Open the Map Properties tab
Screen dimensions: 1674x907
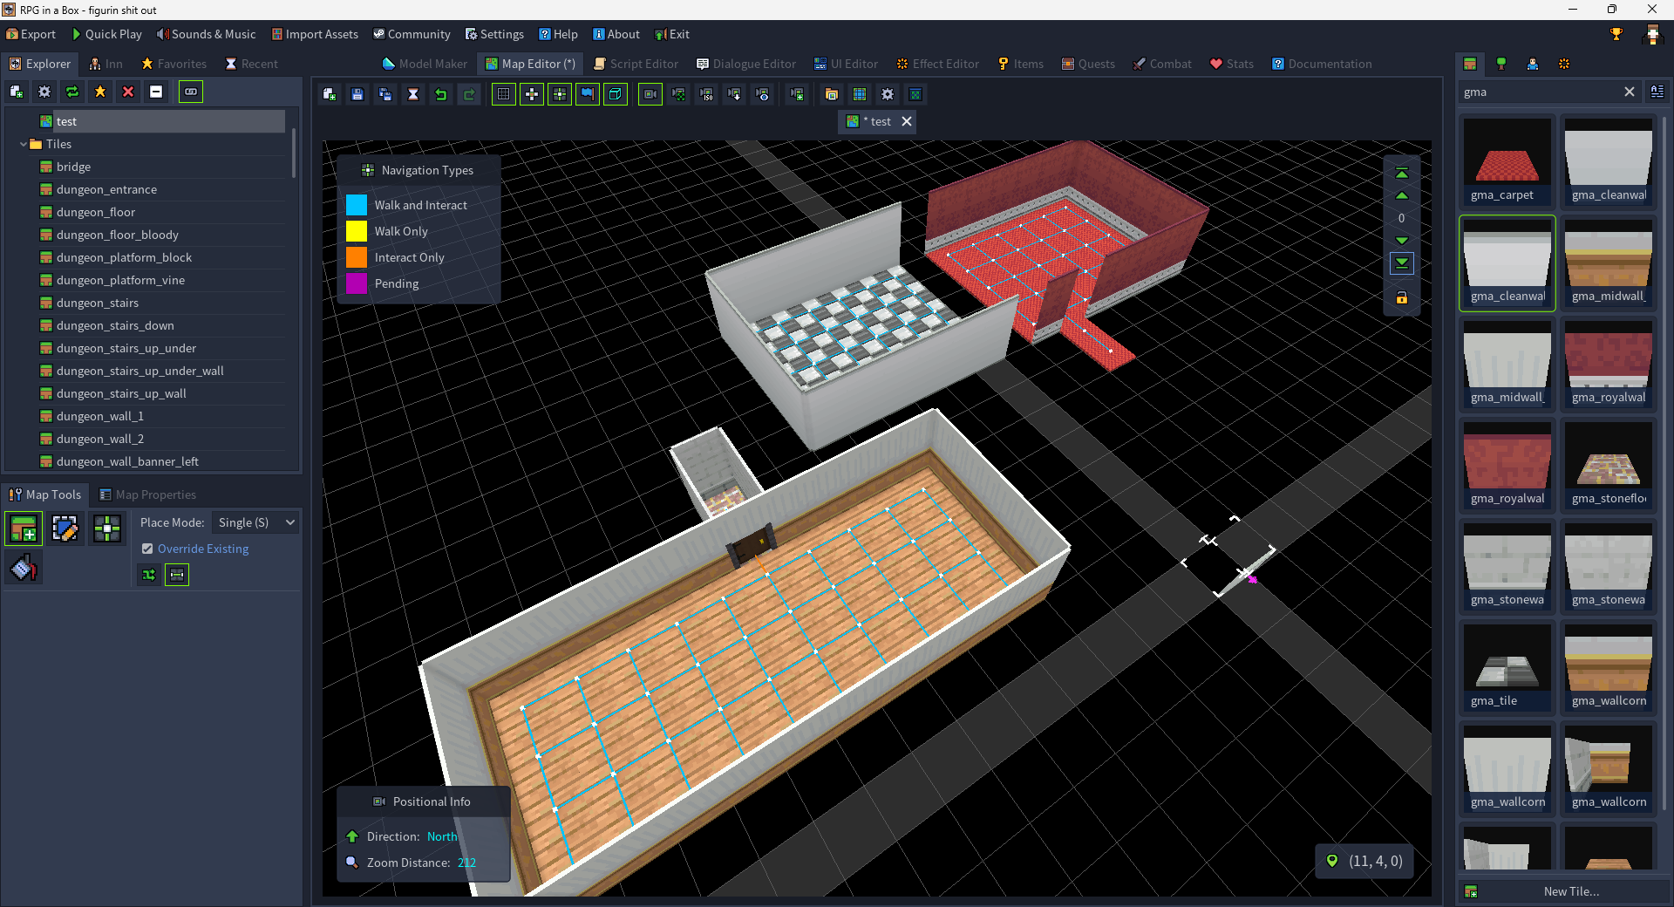[x=147, y=494]
